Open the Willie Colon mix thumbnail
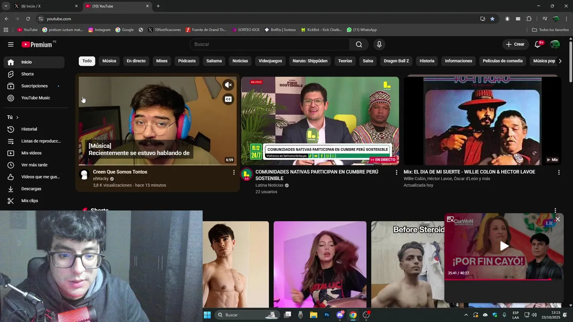573x322 pixels. [x=482, y=121]
